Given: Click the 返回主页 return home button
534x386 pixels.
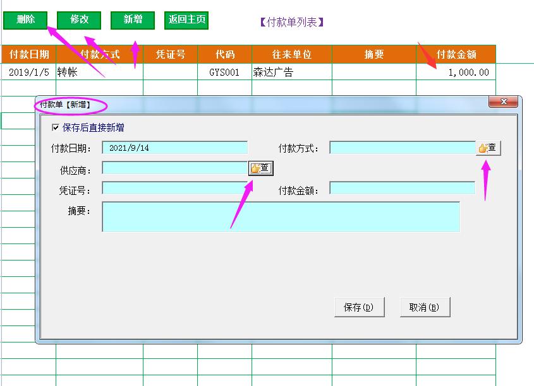Looking at the screenshot, I should click(186, 20).
